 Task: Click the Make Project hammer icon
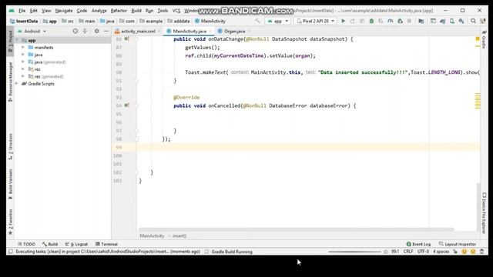(x=257, y=21)
